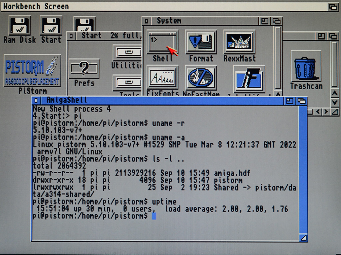Click scroll up arrow in Start window
The height and width of the screenshot is (255, 341).
coord(335,93)
